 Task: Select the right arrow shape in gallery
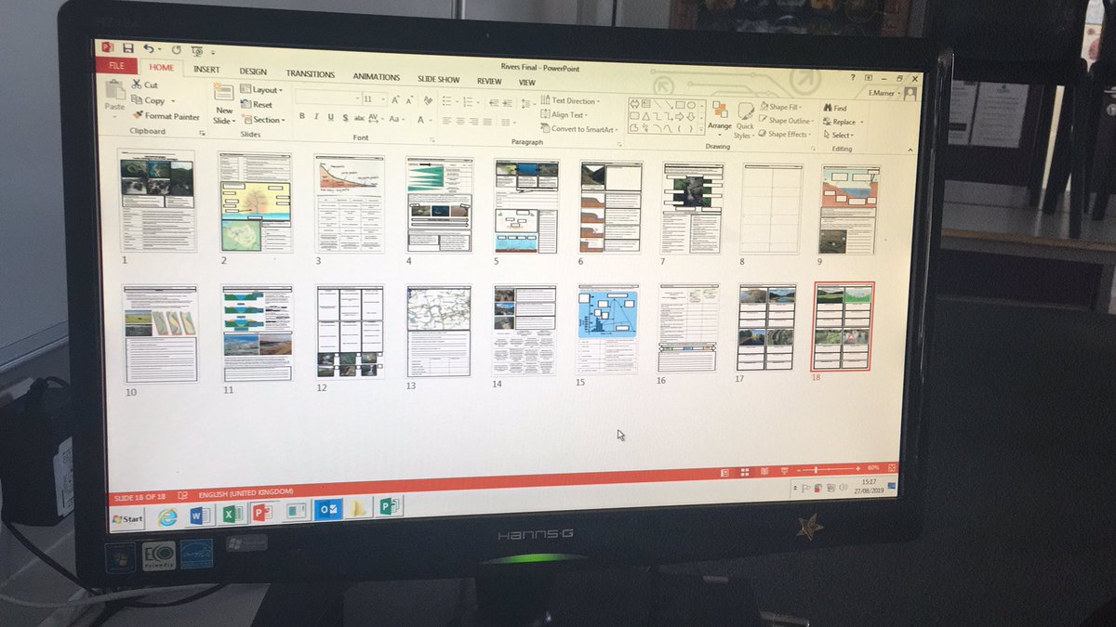coord(679,117)
